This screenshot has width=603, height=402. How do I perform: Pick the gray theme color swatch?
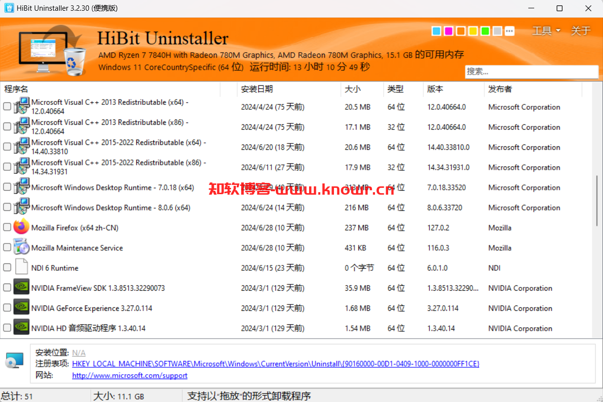click(497, 31)
